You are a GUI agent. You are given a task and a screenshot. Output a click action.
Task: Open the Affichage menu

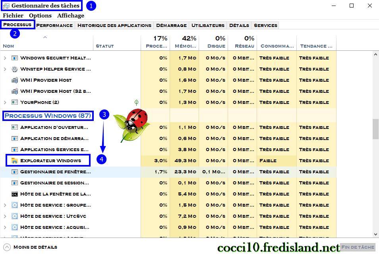[x=71, y=15]
